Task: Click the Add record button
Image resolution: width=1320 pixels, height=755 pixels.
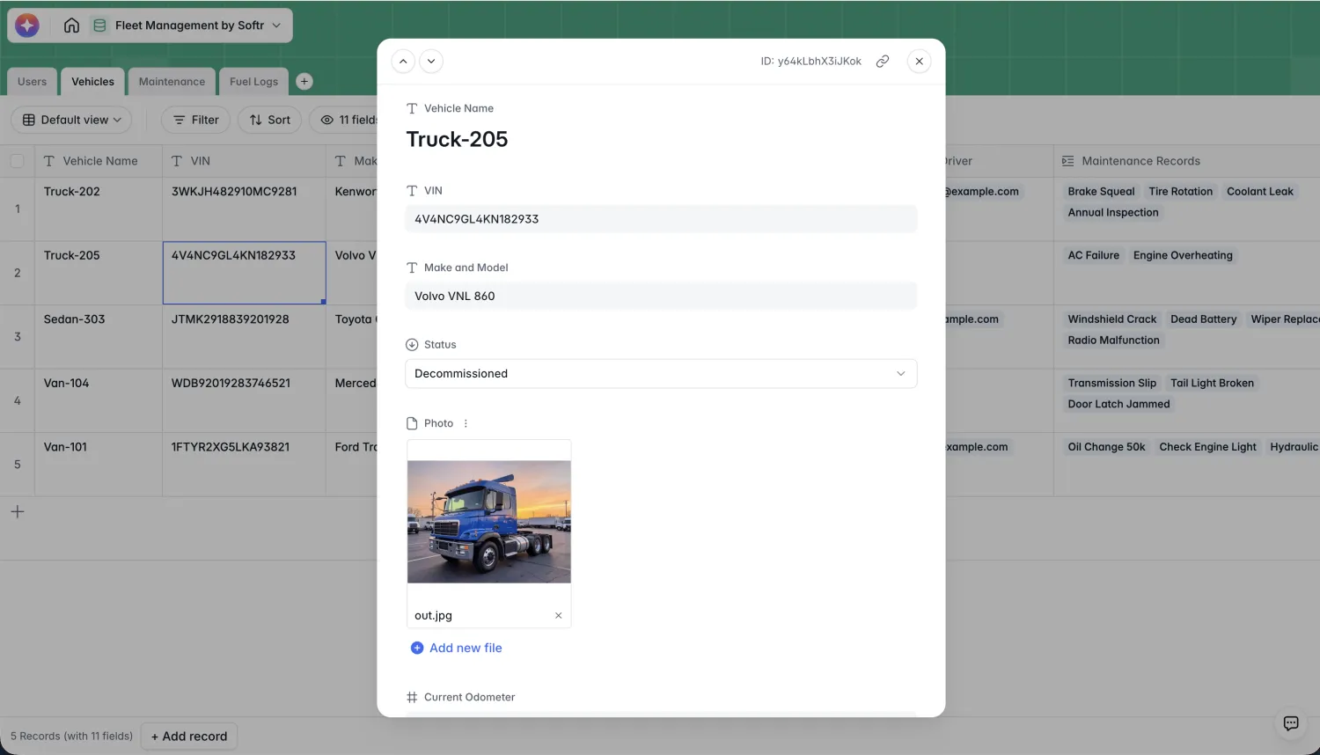Action: click(189, 737)
